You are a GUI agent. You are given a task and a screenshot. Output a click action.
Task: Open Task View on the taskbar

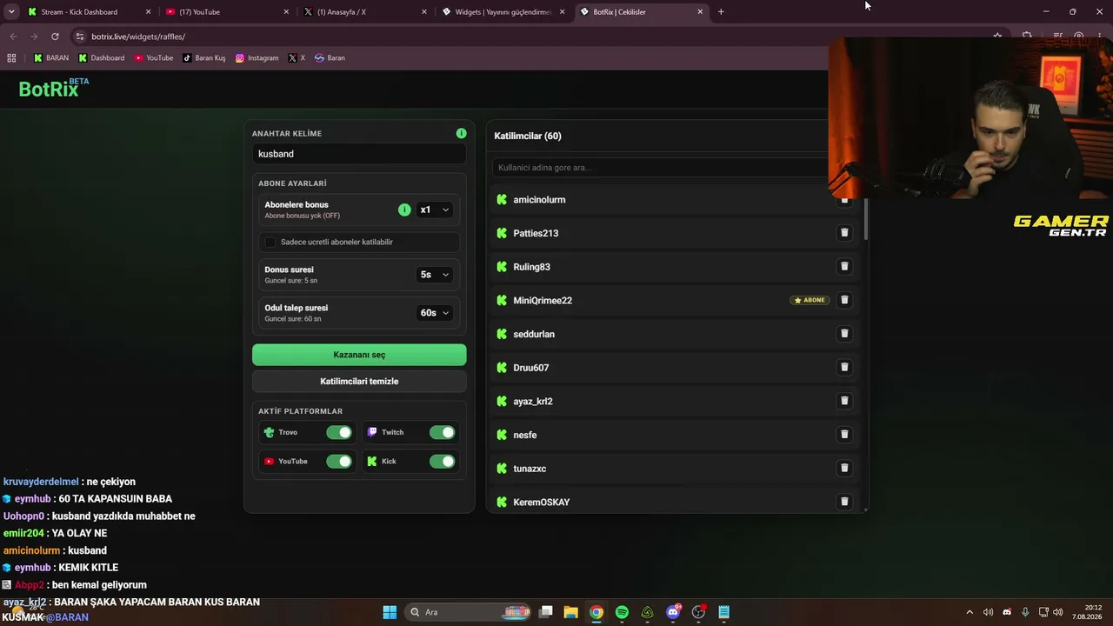pyautogui.click(x=545, y=612)
